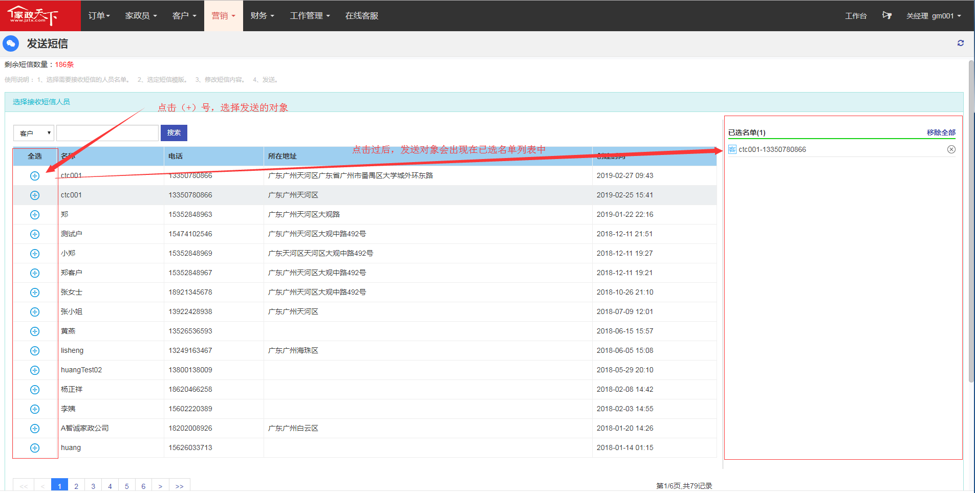The height and width of the screenshot is (493, 975).
Task: Click plus icon for A智诚家政公司
Action: [35, 429]
